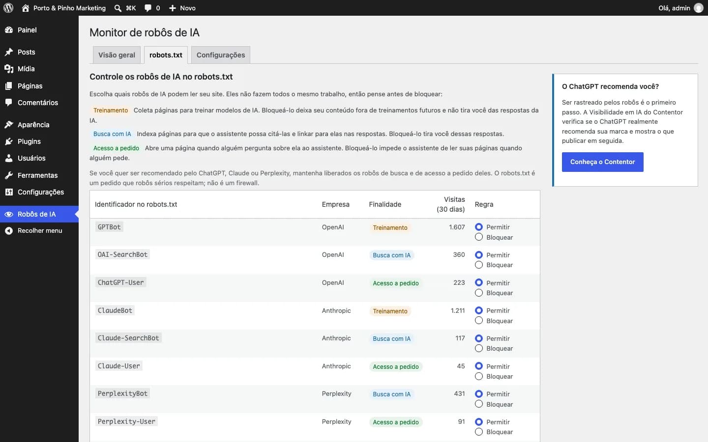This screenshot has height=442, width=708.
Task: Switch to the robots.txt tab
Action: pos(166,55)
